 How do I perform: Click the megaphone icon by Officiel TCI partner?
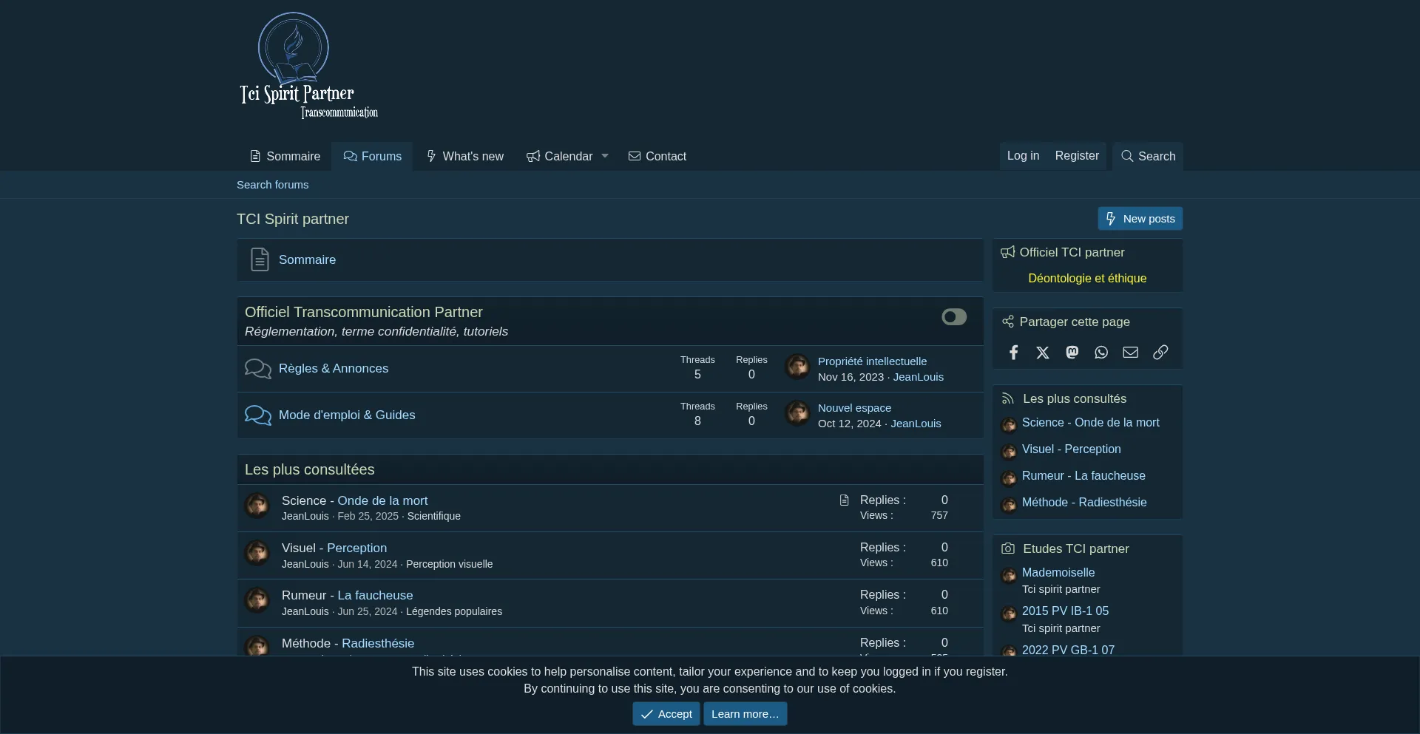[x=1007, y=253]
